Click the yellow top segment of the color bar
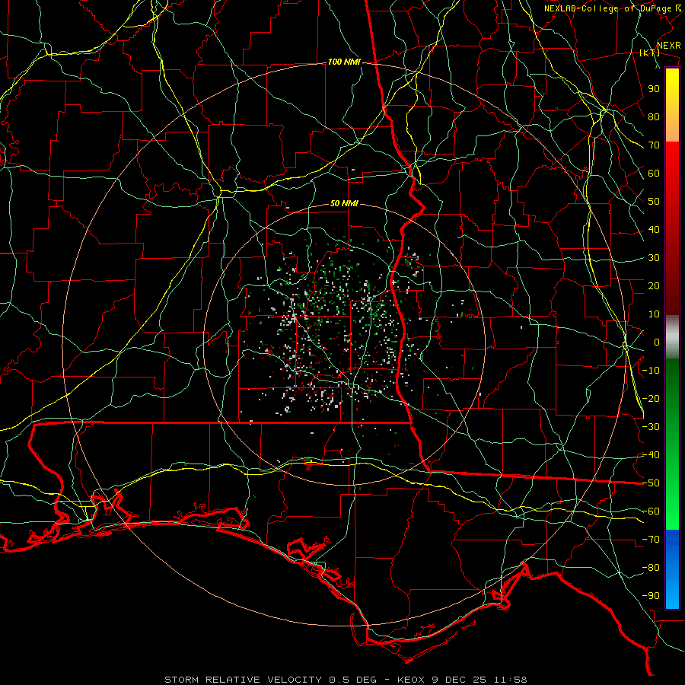This screenshot has width=685, height=685. pos(672,105)
